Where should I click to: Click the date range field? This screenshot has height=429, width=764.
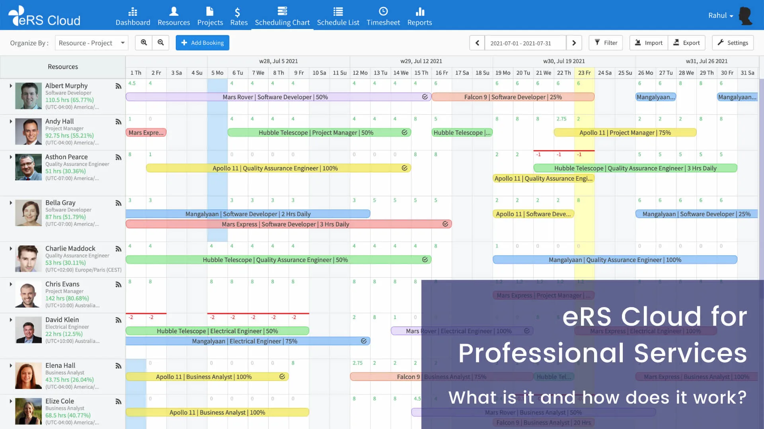[x=525, y=43]
